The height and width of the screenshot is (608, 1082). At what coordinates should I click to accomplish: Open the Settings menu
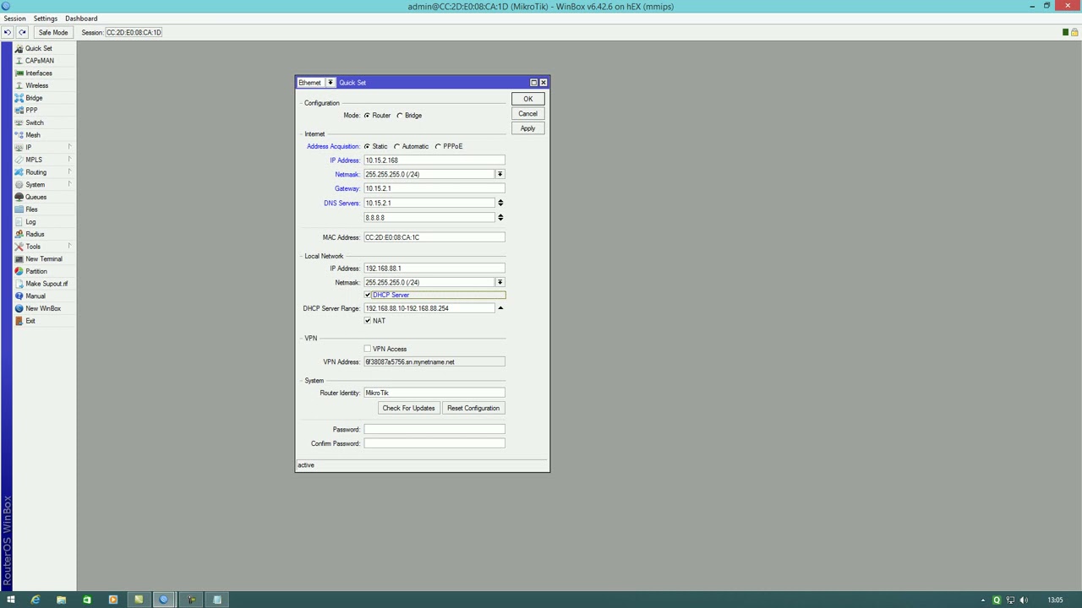point(46,18)
